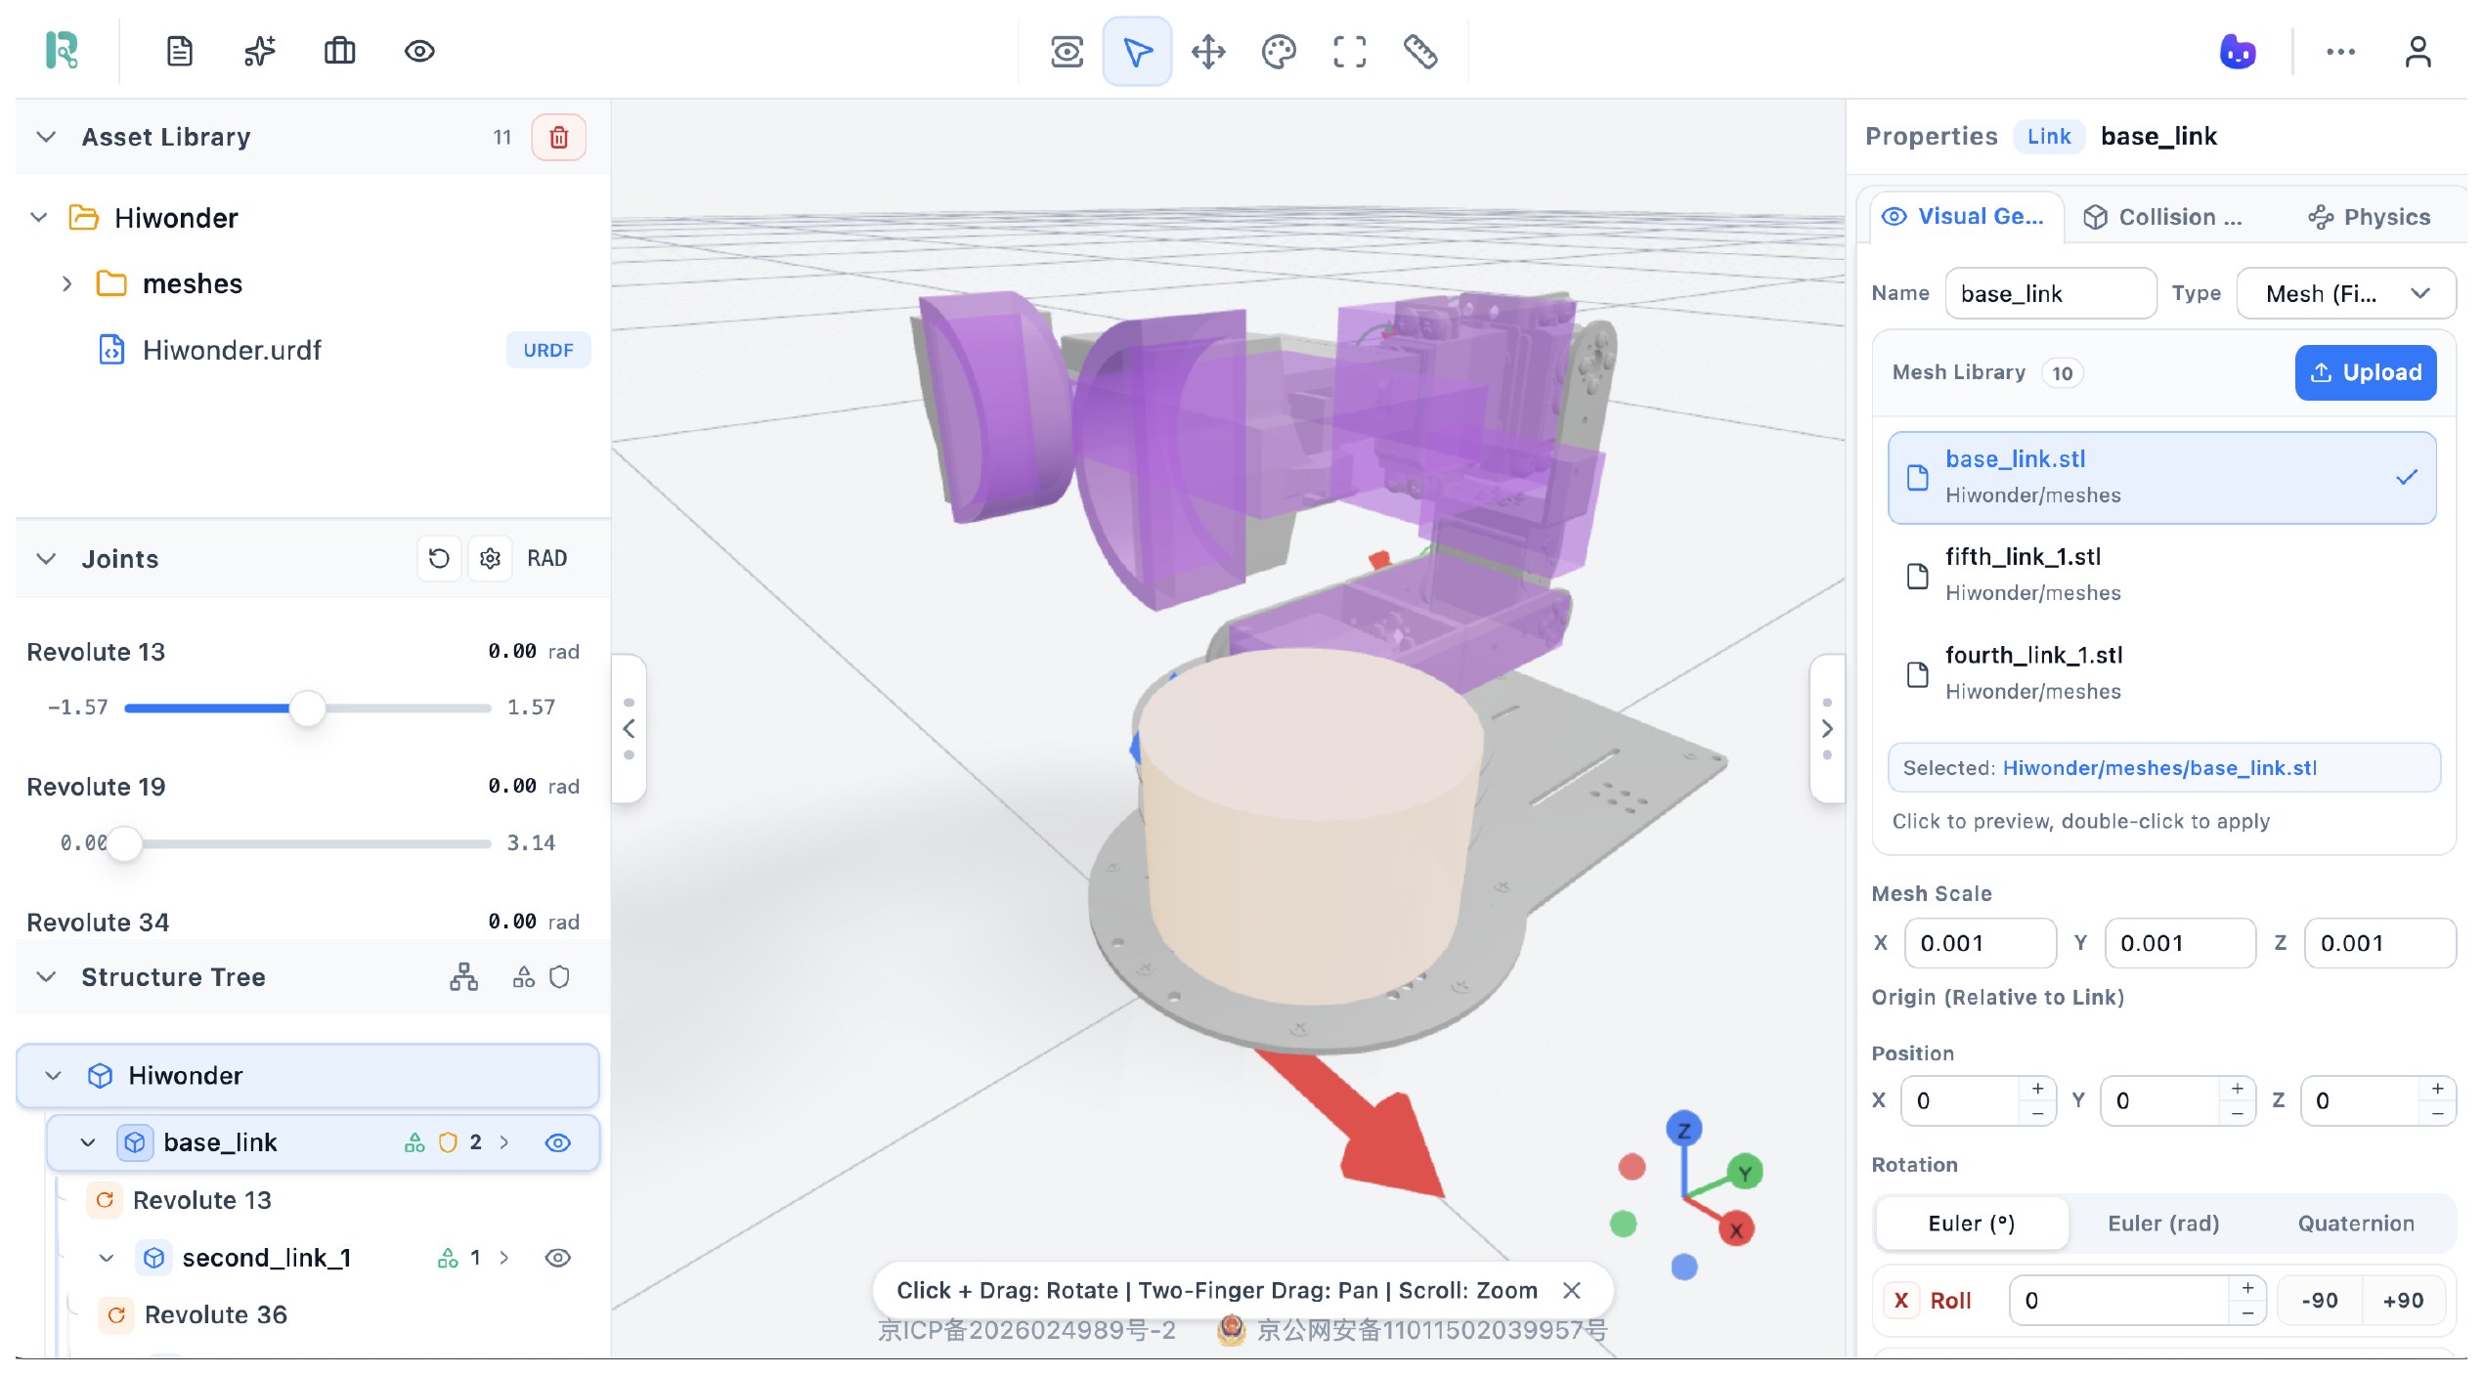
Task: Select the camera view tool
Action: (x=1067, y=52)
